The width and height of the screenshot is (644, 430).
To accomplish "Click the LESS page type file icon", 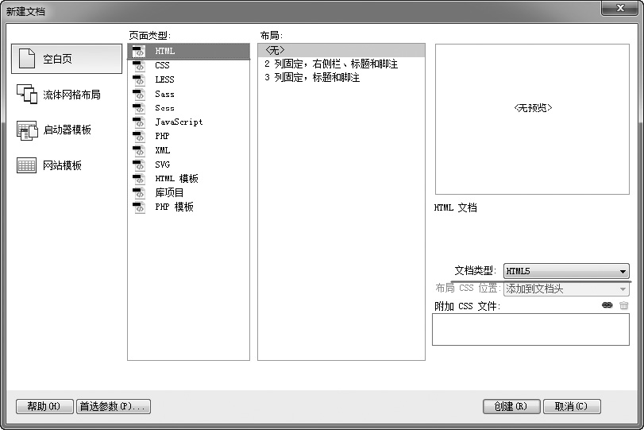I will 139,79.
